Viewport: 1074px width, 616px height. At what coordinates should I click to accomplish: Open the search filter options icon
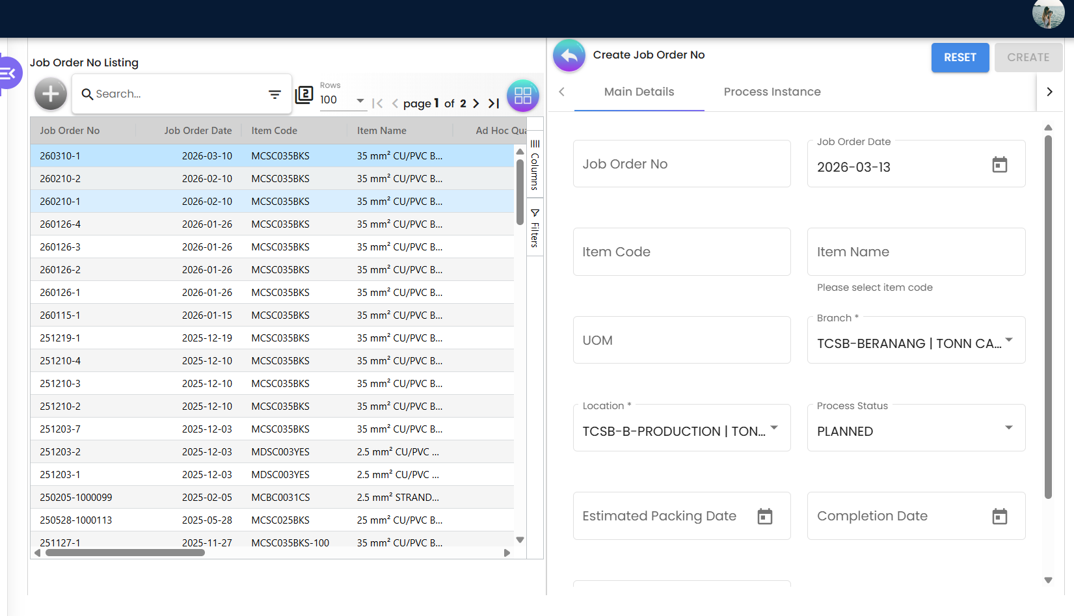tap(275, 94)
